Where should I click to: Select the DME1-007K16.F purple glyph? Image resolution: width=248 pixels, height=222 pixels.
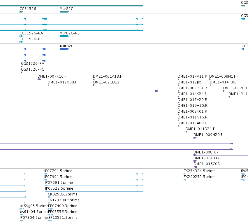coord(39,79)
